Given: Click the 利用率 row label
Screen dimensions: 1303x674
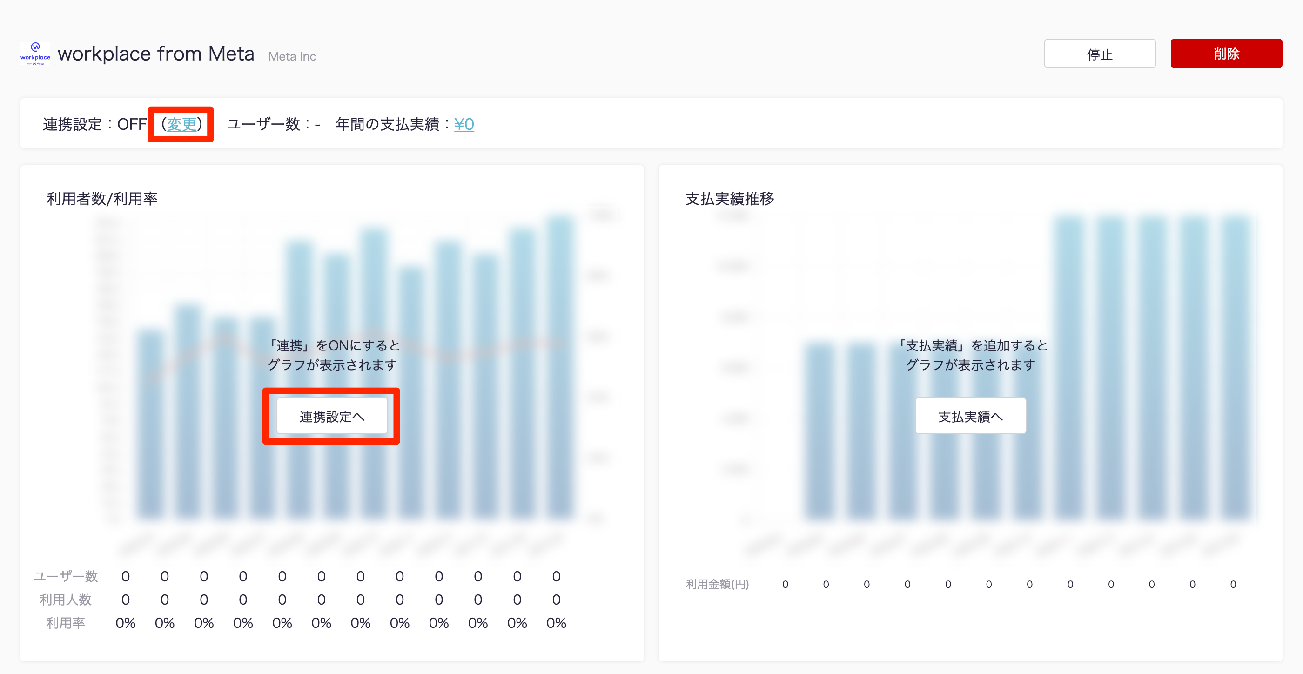Looking at the screenshot, I should click(65, 623).
